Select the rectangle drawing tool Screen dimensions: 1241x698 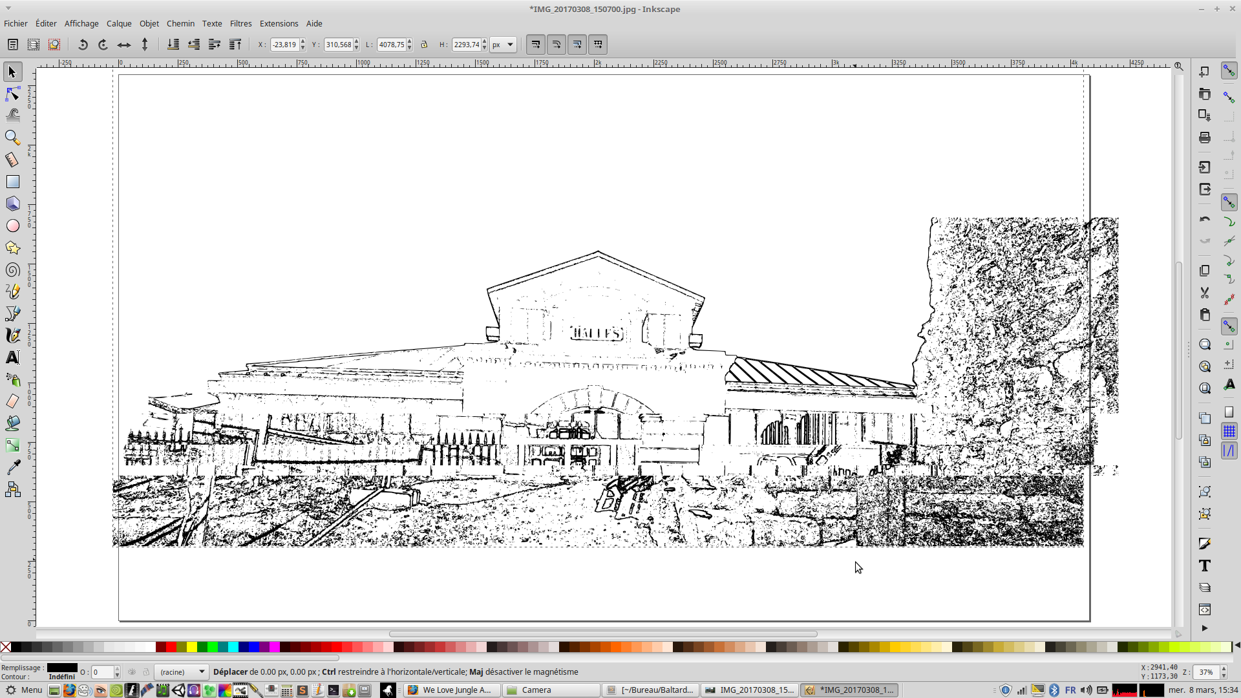click(x=12, y=182)
